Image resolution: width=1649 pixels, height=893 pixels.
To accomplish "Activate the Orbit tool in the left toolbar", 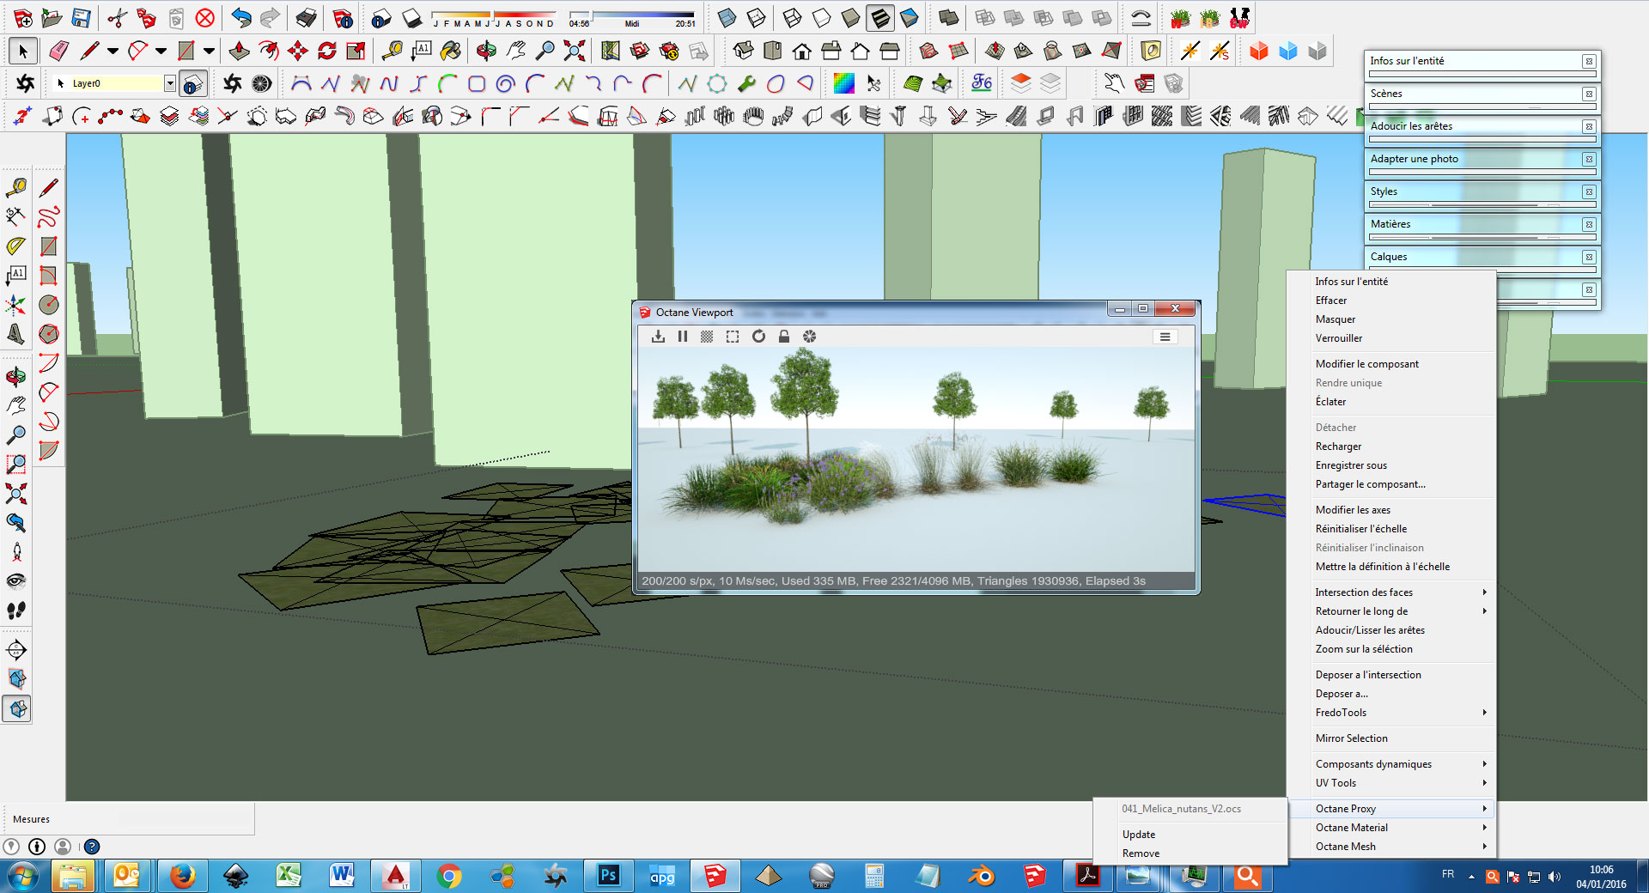I will click(x=15, y=376).
